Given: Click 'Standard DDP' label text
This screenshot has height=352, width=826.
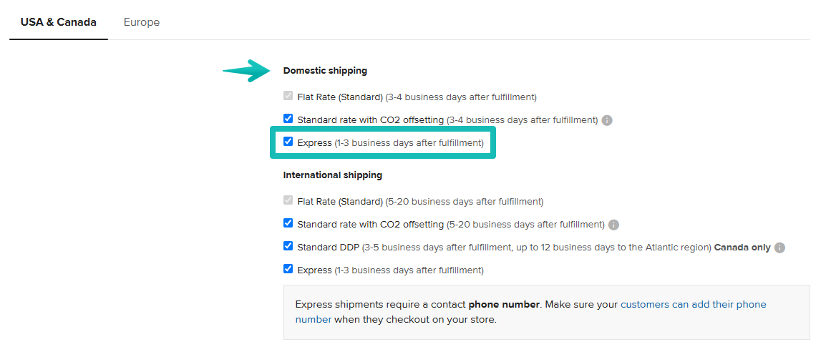Looking at the screenshot, I should tap(327, 248).
